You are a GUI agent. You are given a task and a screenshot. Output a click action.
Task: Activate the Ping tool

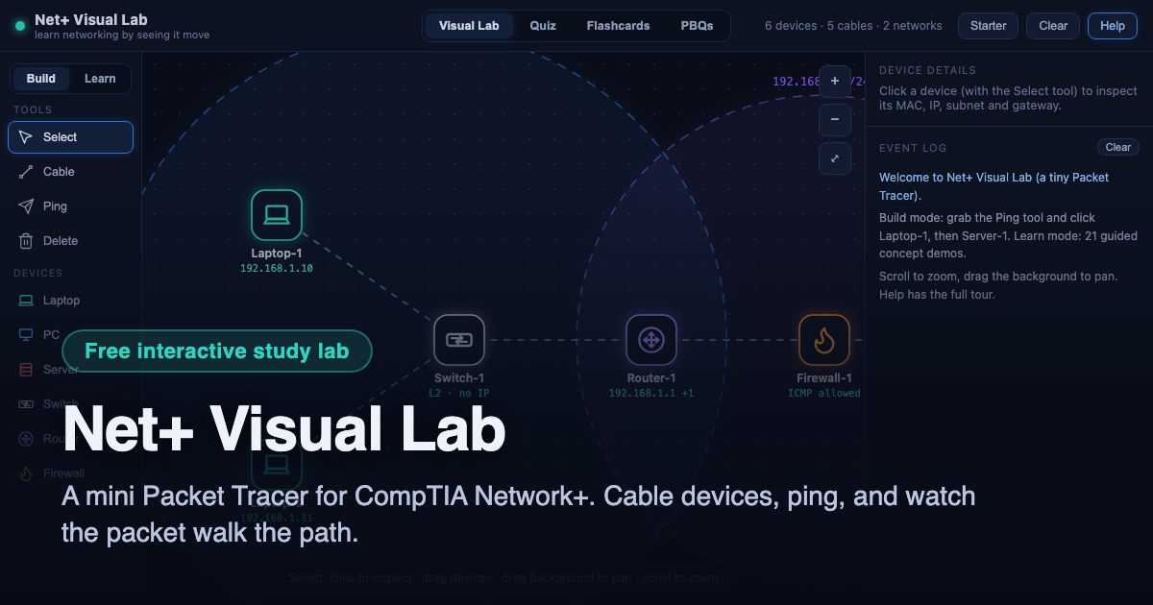click(x=70, y=206)
